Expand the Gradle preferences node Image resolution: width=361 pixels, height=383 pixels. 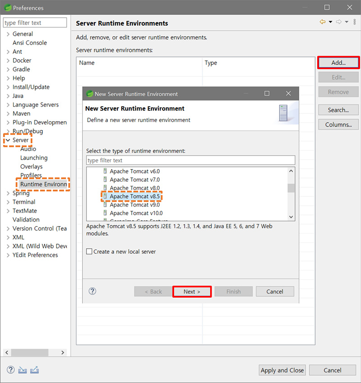8,69
